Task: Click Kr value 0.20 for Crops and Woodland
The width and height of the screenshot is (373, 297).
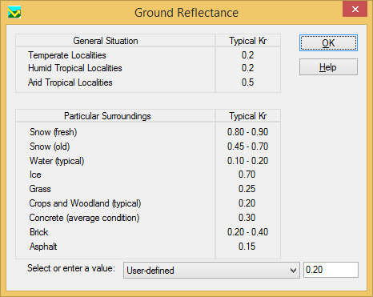Action: pos(247,203)
